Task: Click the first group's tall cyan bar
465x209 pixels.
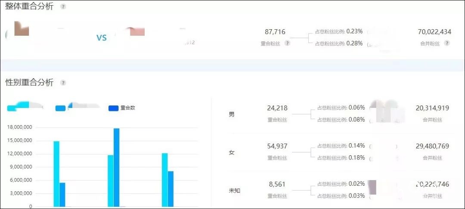Action: 56,174
